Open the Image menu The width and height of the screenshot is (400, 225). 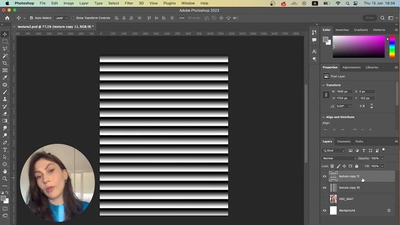pyautogui.click(x=68, y=3)
